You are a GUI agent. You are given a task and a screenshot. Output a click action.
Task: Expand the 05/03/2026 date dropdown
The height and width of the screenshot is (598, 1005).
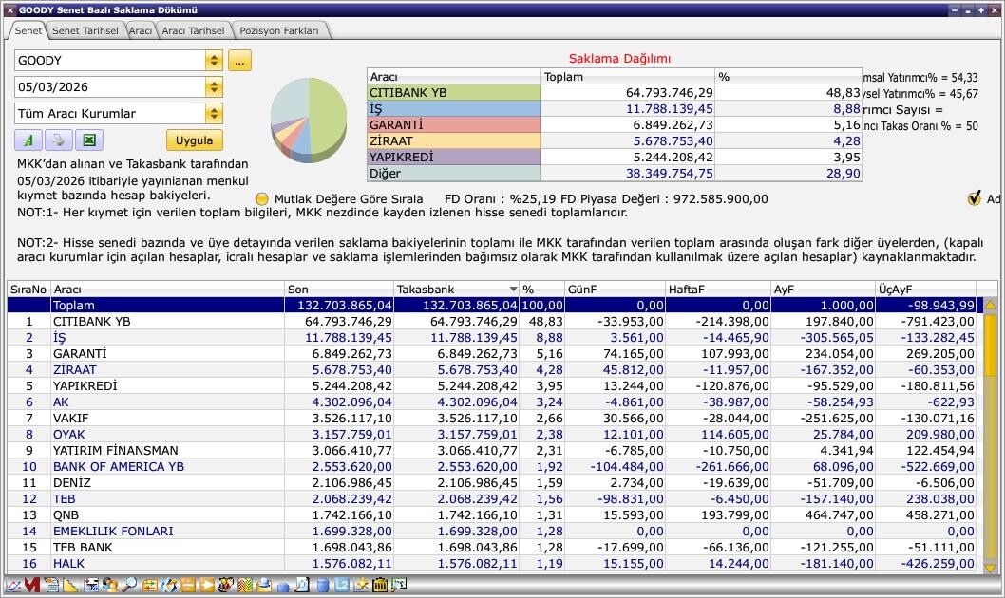214,87
